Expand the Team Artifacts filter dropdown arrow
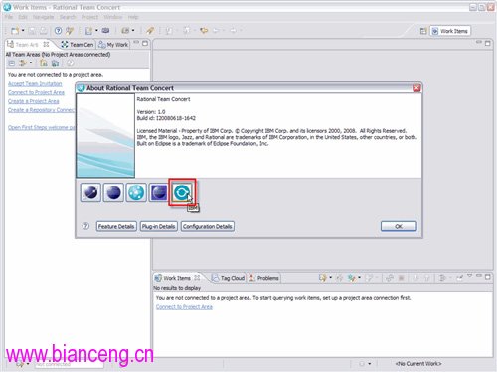 coord(31,62)
